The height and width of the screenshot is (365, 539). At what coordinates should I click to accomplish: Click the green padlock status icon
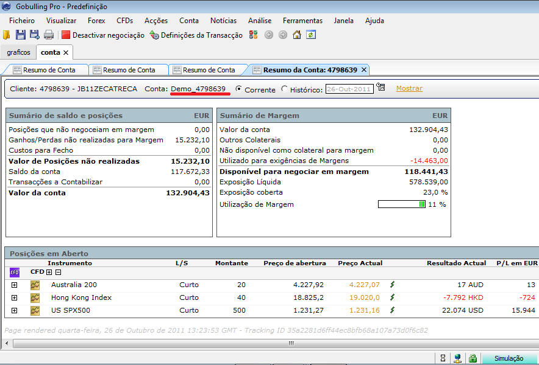(473, 358)
